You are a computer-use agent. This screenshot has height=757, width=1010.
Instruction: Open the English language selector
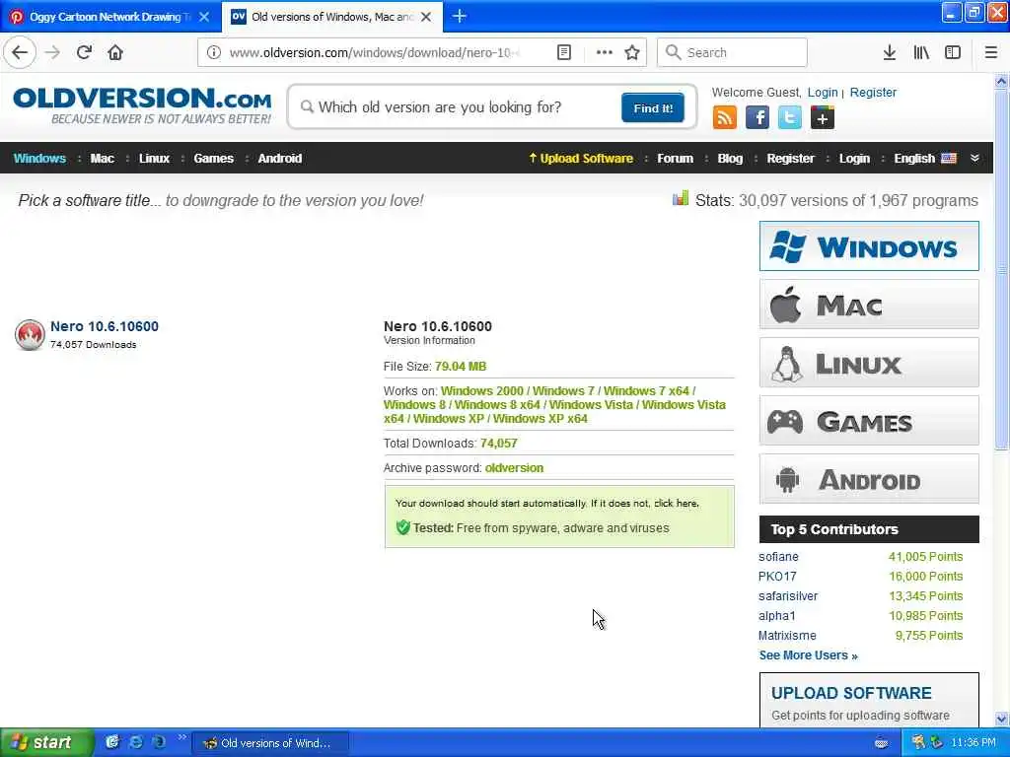pos(925,159)
